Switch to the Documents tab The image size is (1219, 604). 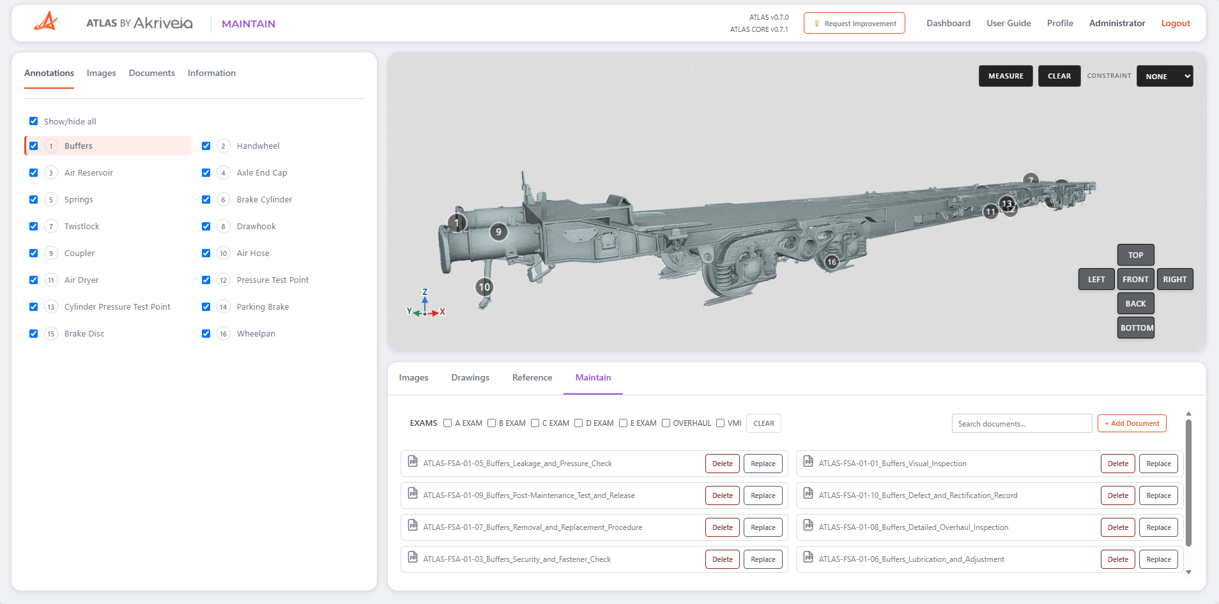[x=151, y=73]
